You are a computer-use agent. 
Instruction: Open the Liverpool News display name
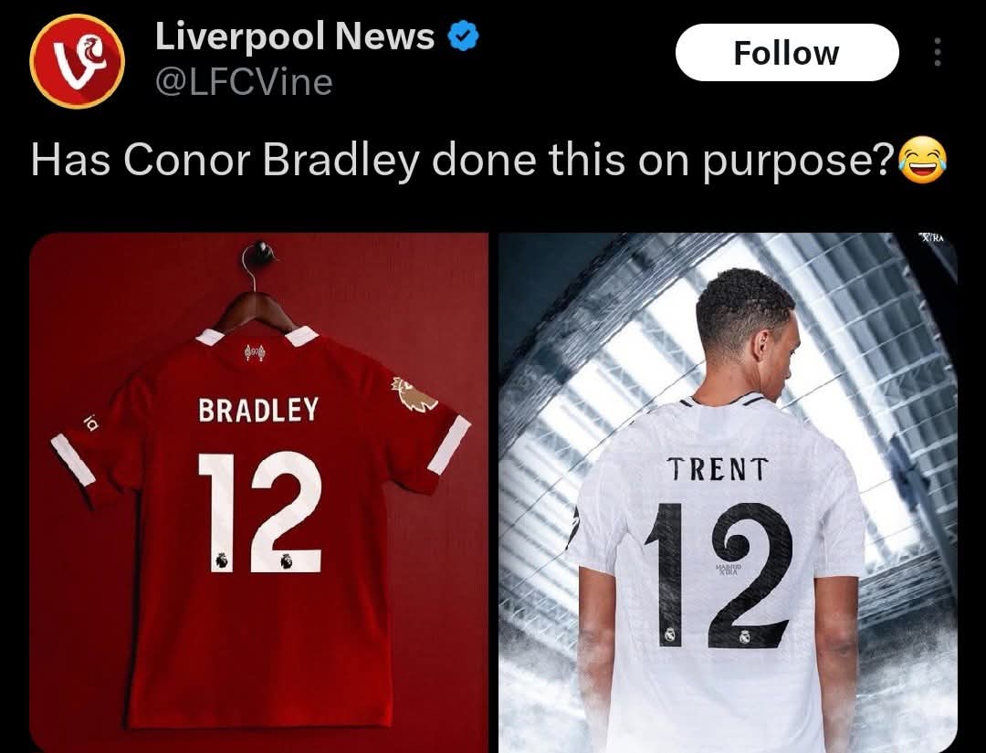coord(295,36)
